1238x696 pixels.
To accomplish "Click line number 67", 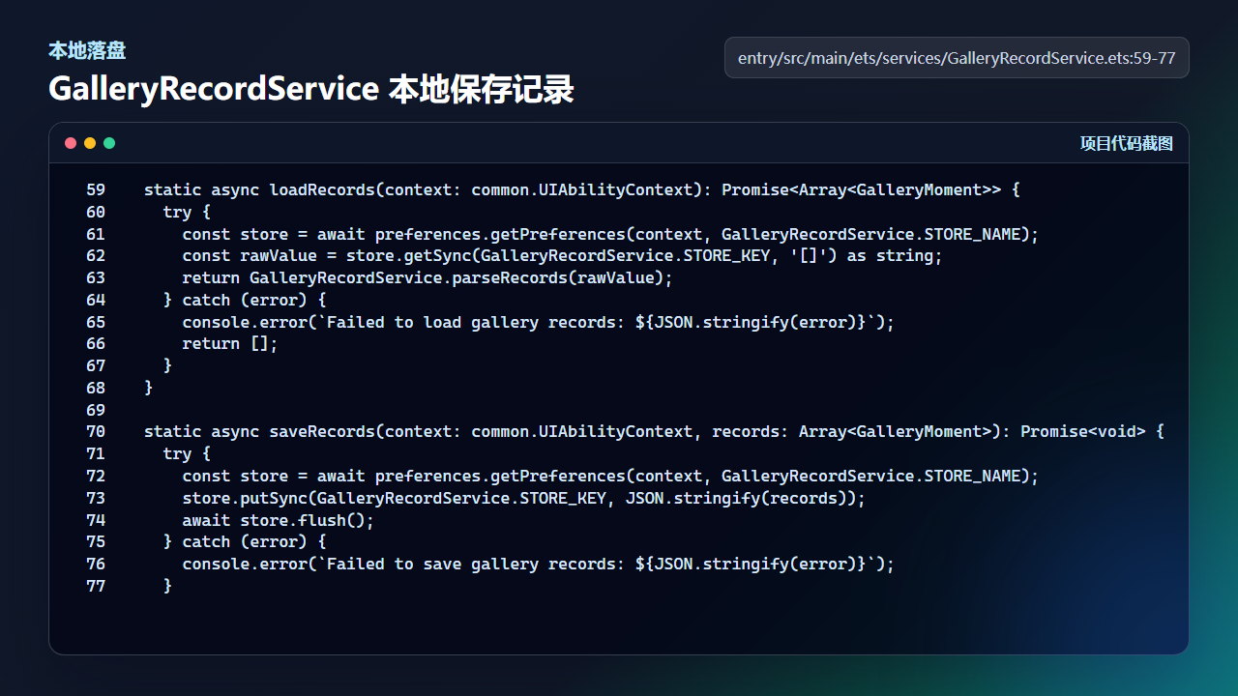I will pos(96,365).
